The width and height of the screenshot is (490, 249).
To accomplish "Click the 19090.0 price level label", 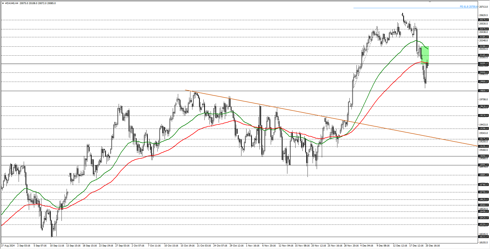I will [x=483, y=156].
